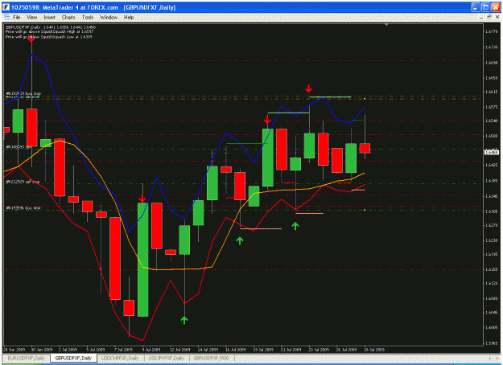
Task: Open the View menu
Action: 31,18
